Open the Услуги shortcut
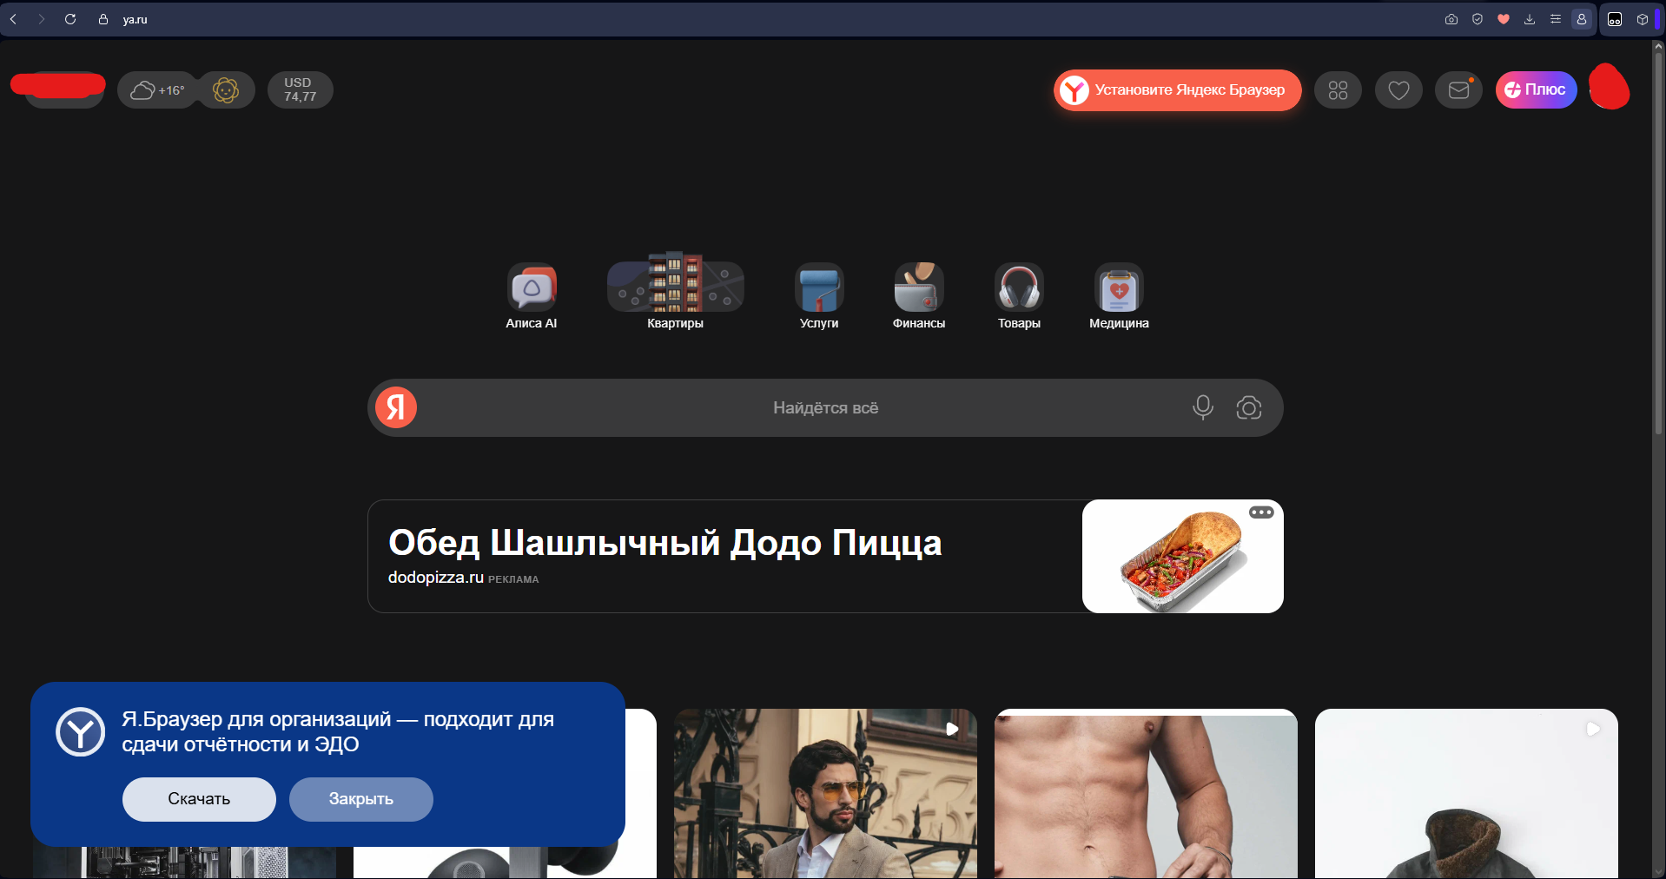The width and height of the screenshot is (1666, 879). click(819, 296)
